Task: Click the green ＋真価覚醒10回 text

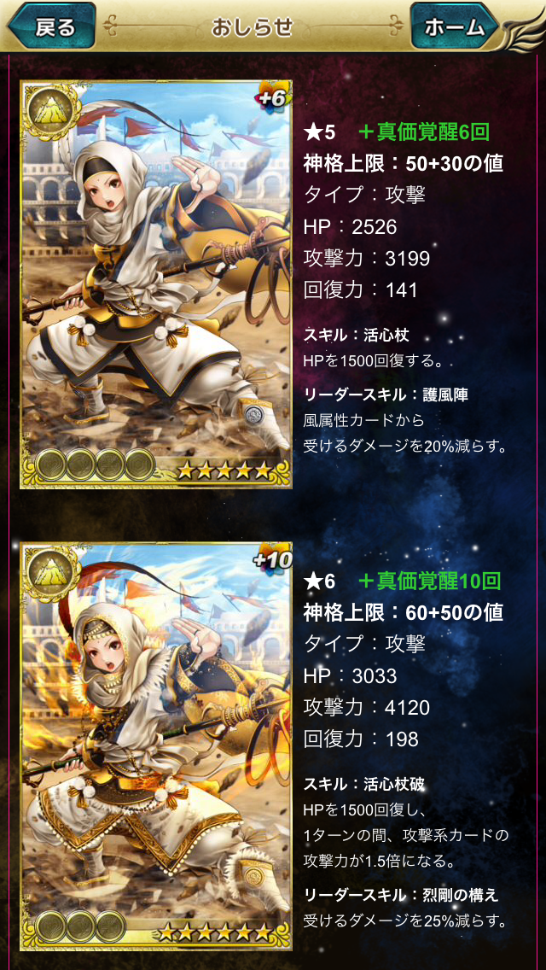Action: (429, 581)
